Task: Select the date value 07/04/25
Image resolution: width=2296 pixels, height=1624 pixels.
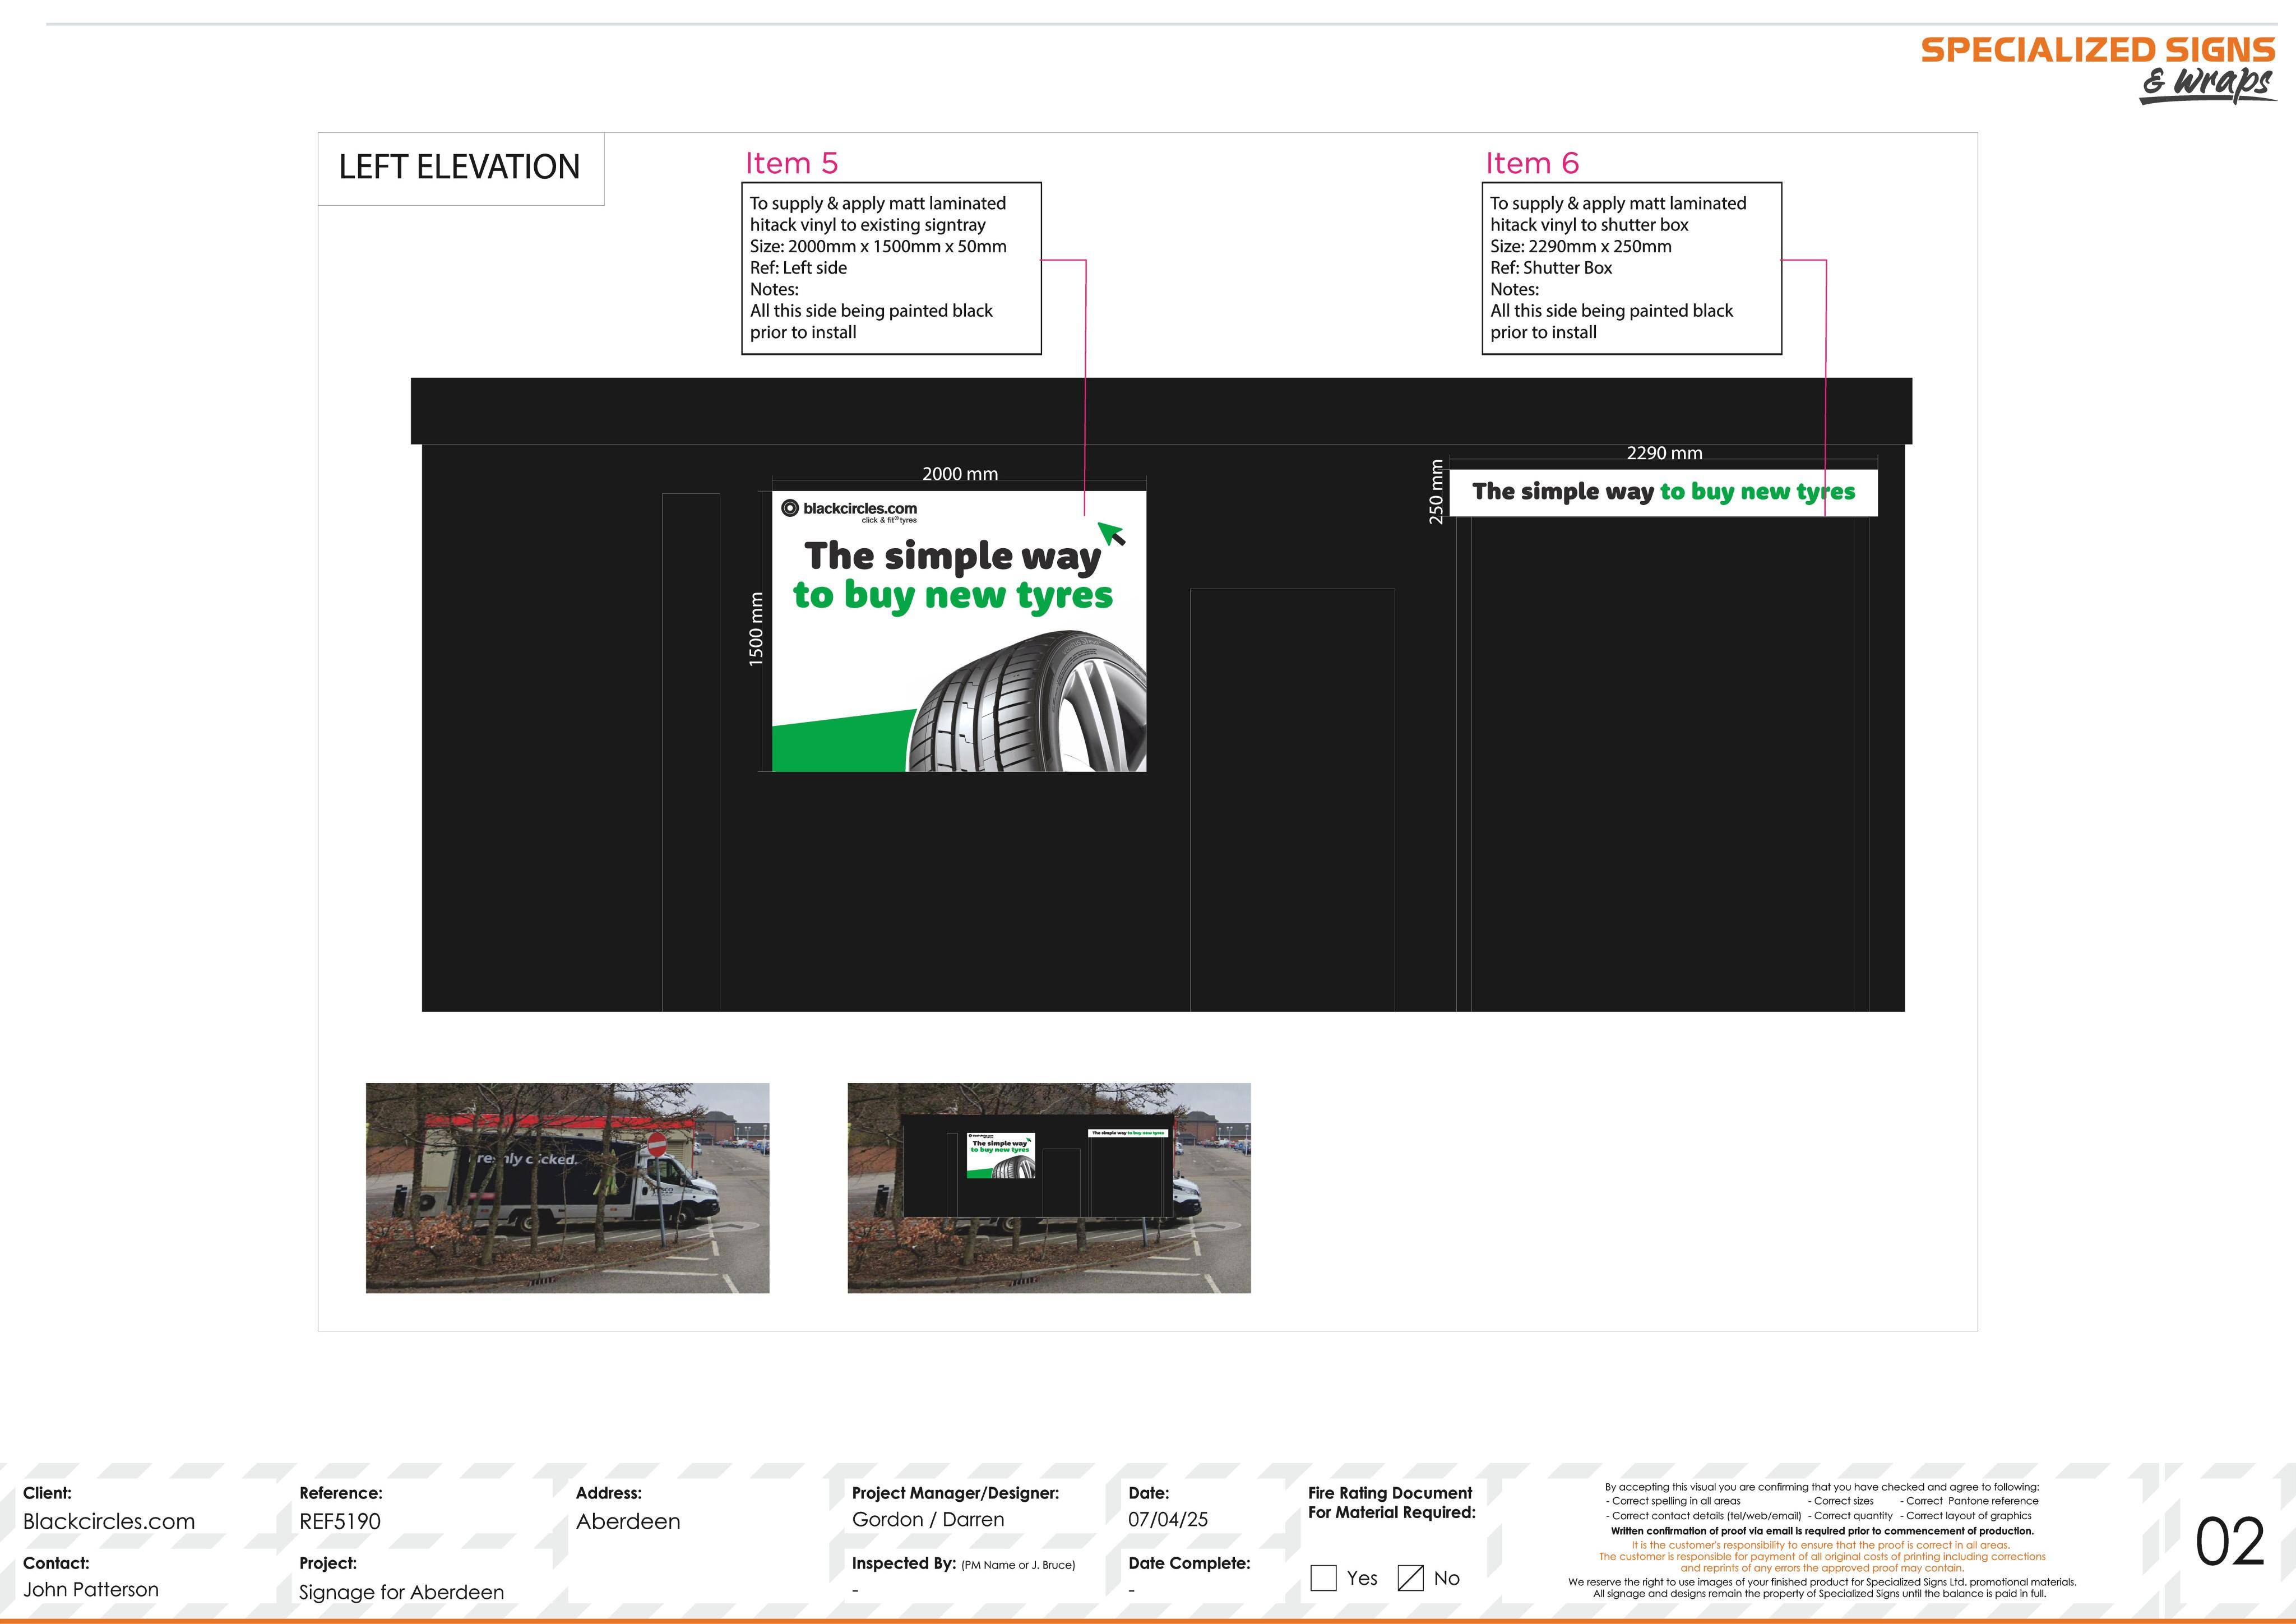Action: (x=1168, y=1519)
